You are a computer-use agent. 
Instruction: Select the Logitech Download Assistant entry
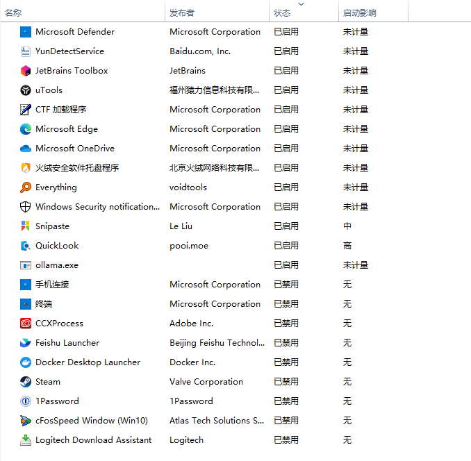[93, 440]
